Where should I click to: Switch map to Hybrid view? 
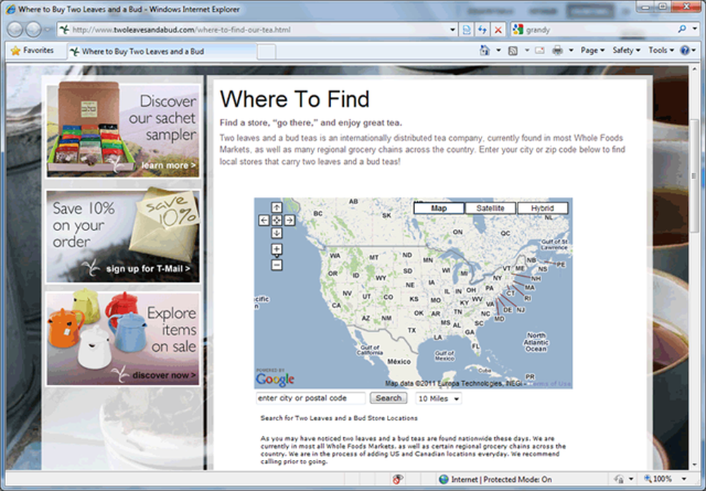tap(542, 208)
